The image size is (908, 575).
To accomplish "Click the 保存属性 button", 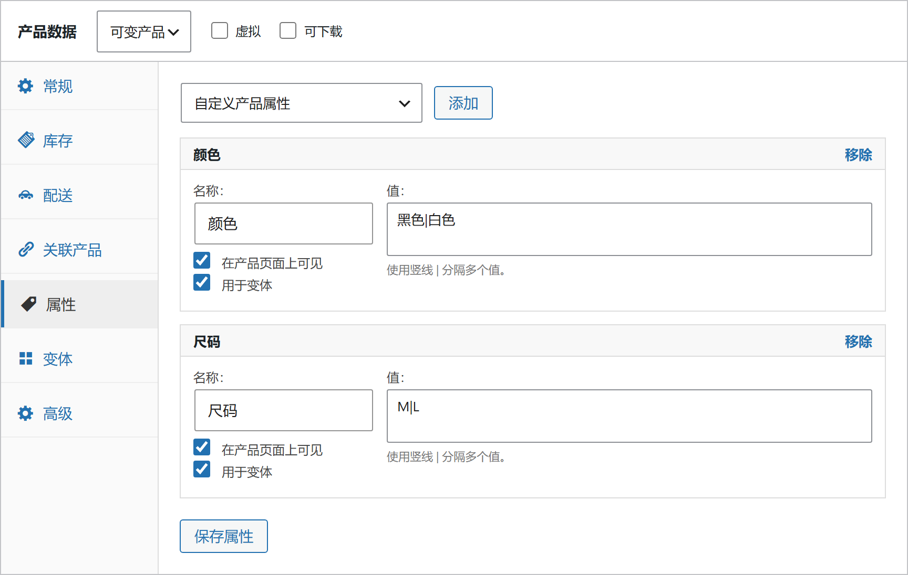I will coord(224,536).
